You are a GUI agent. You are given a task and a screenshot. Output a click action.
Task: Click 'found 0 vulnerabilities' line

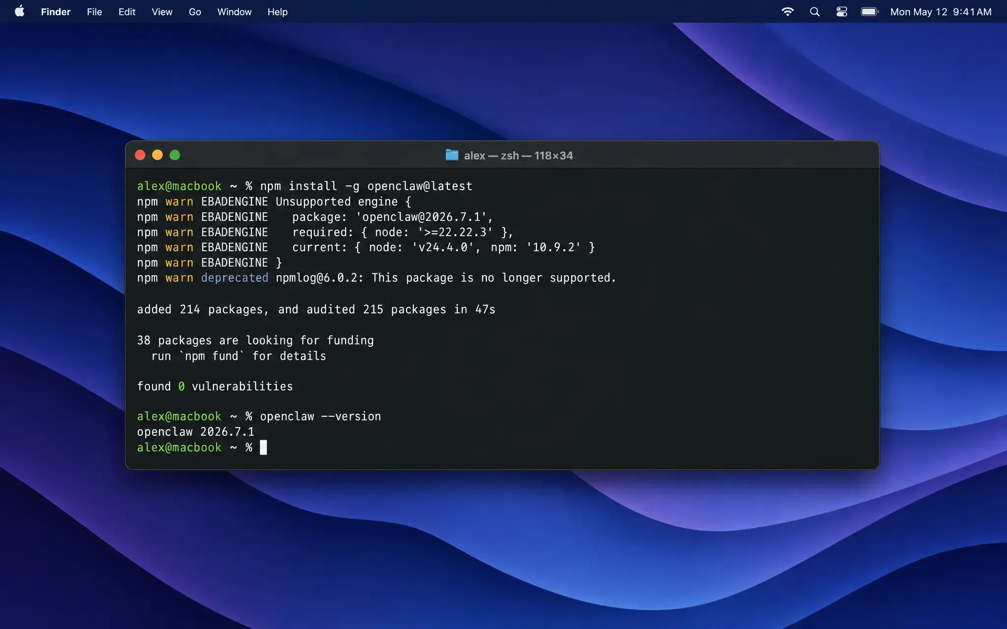[215, 387]
